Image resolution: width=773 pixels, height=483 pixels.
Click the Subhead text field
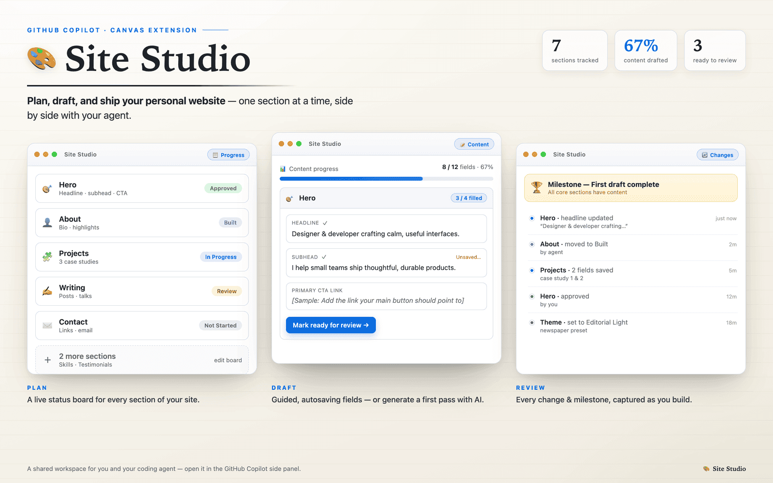coord(386,263)
